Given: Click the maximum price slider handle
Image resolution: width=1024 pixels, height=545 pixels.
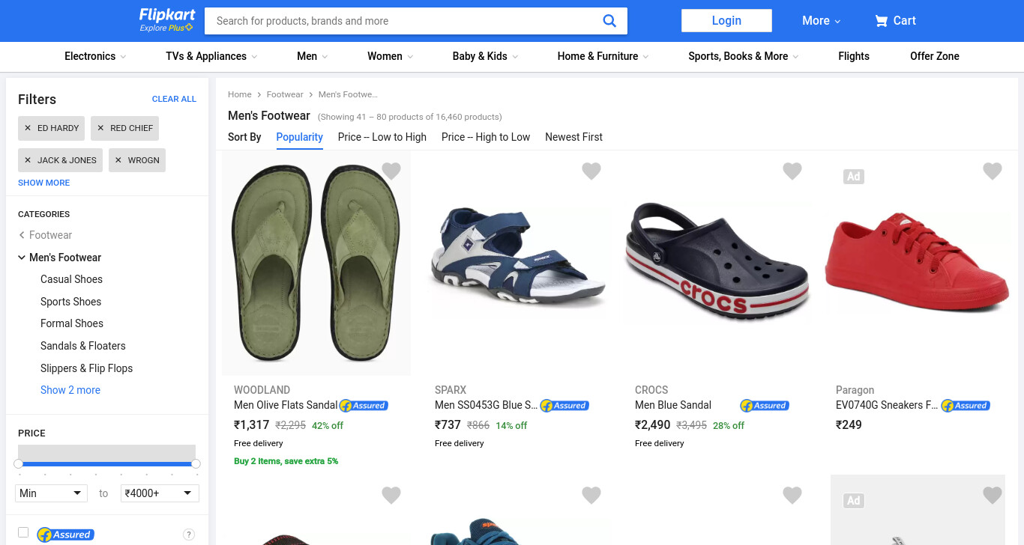Looking at the screenshot, I should coord(196,464).
